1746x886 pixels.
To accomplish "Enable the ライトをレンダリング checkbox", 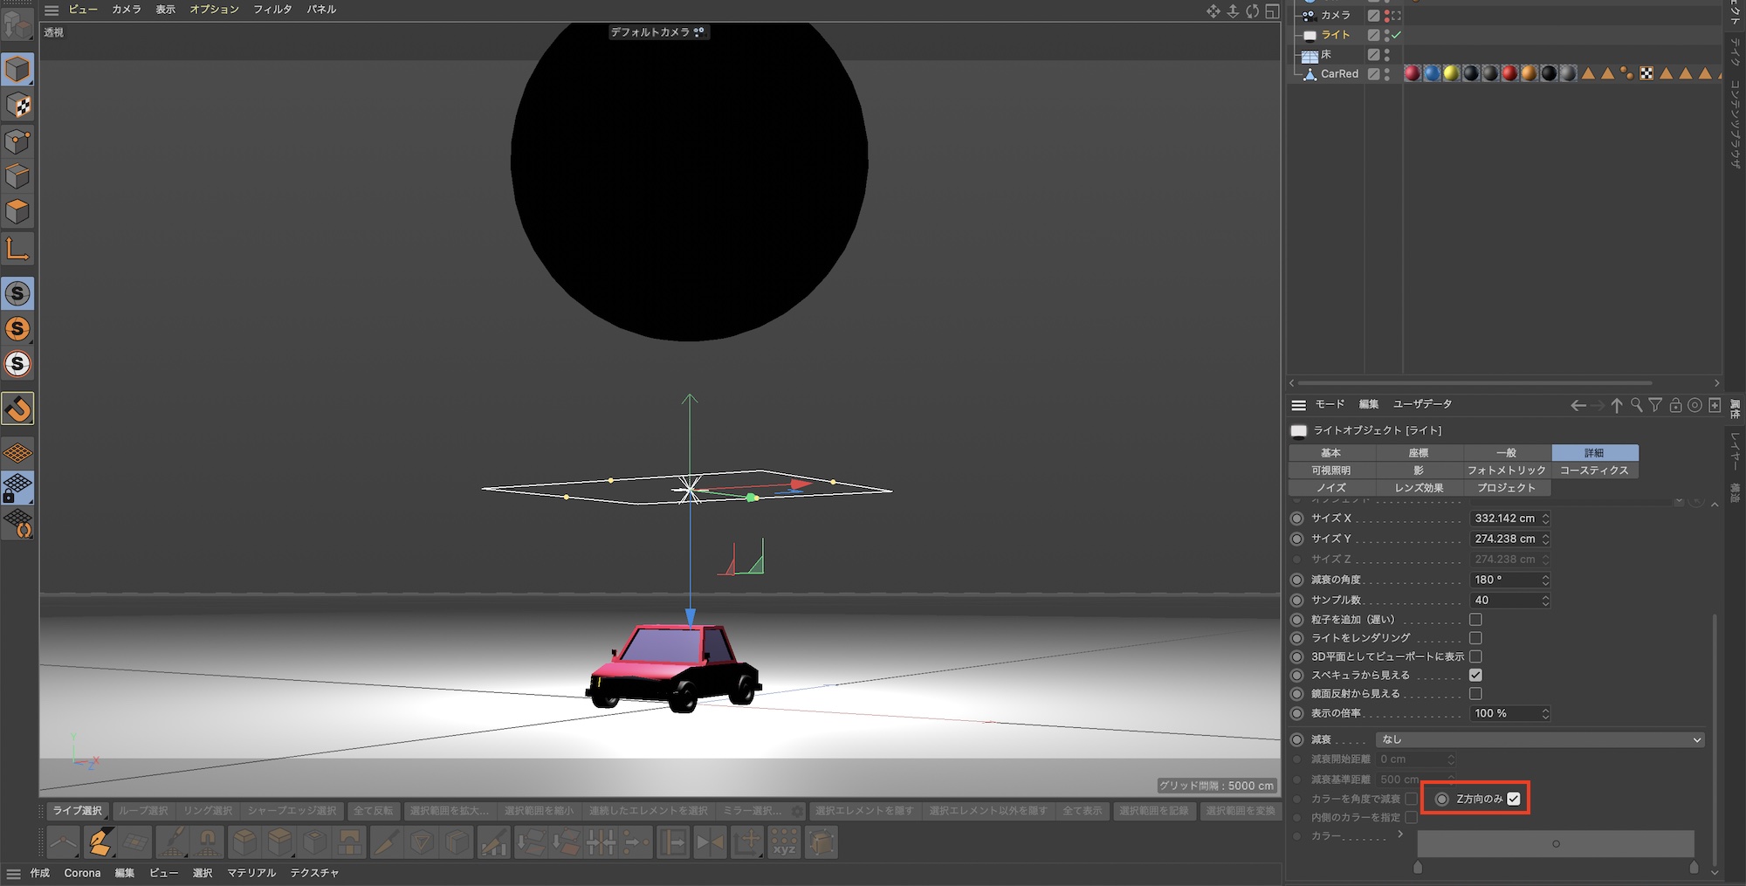I will (x=1475, y=638).
